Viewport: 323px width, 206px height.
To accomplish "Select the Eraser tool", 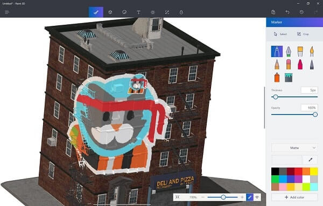I will [x=289, y=64].
